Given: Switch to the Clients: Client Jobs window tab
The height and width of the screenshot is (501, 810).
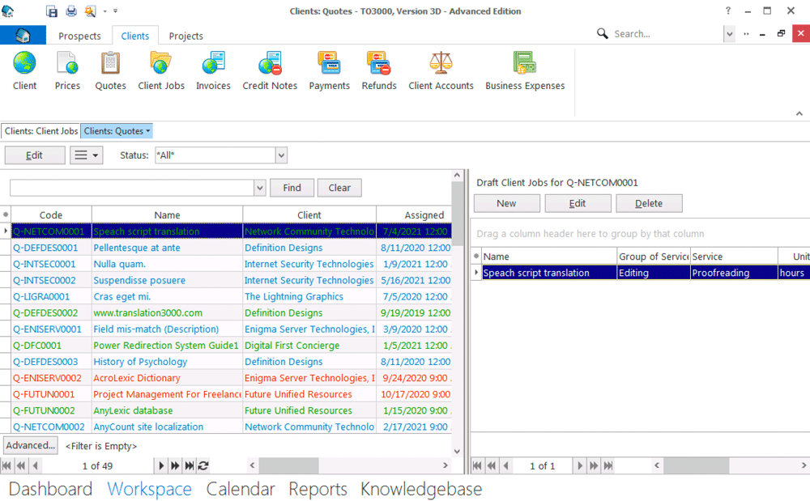Looking at the screenshot, I should (x=41, y=131).
